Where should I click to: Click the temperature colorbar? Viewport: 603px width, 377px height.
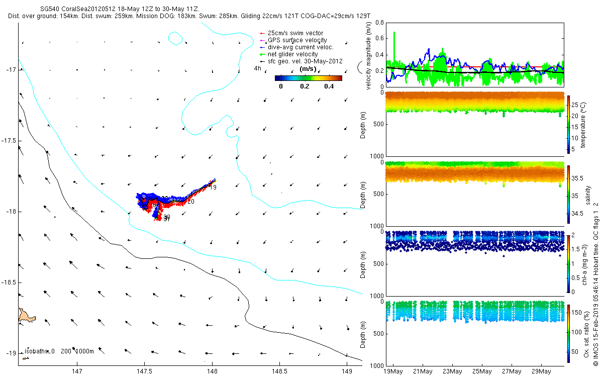[569, 124]
